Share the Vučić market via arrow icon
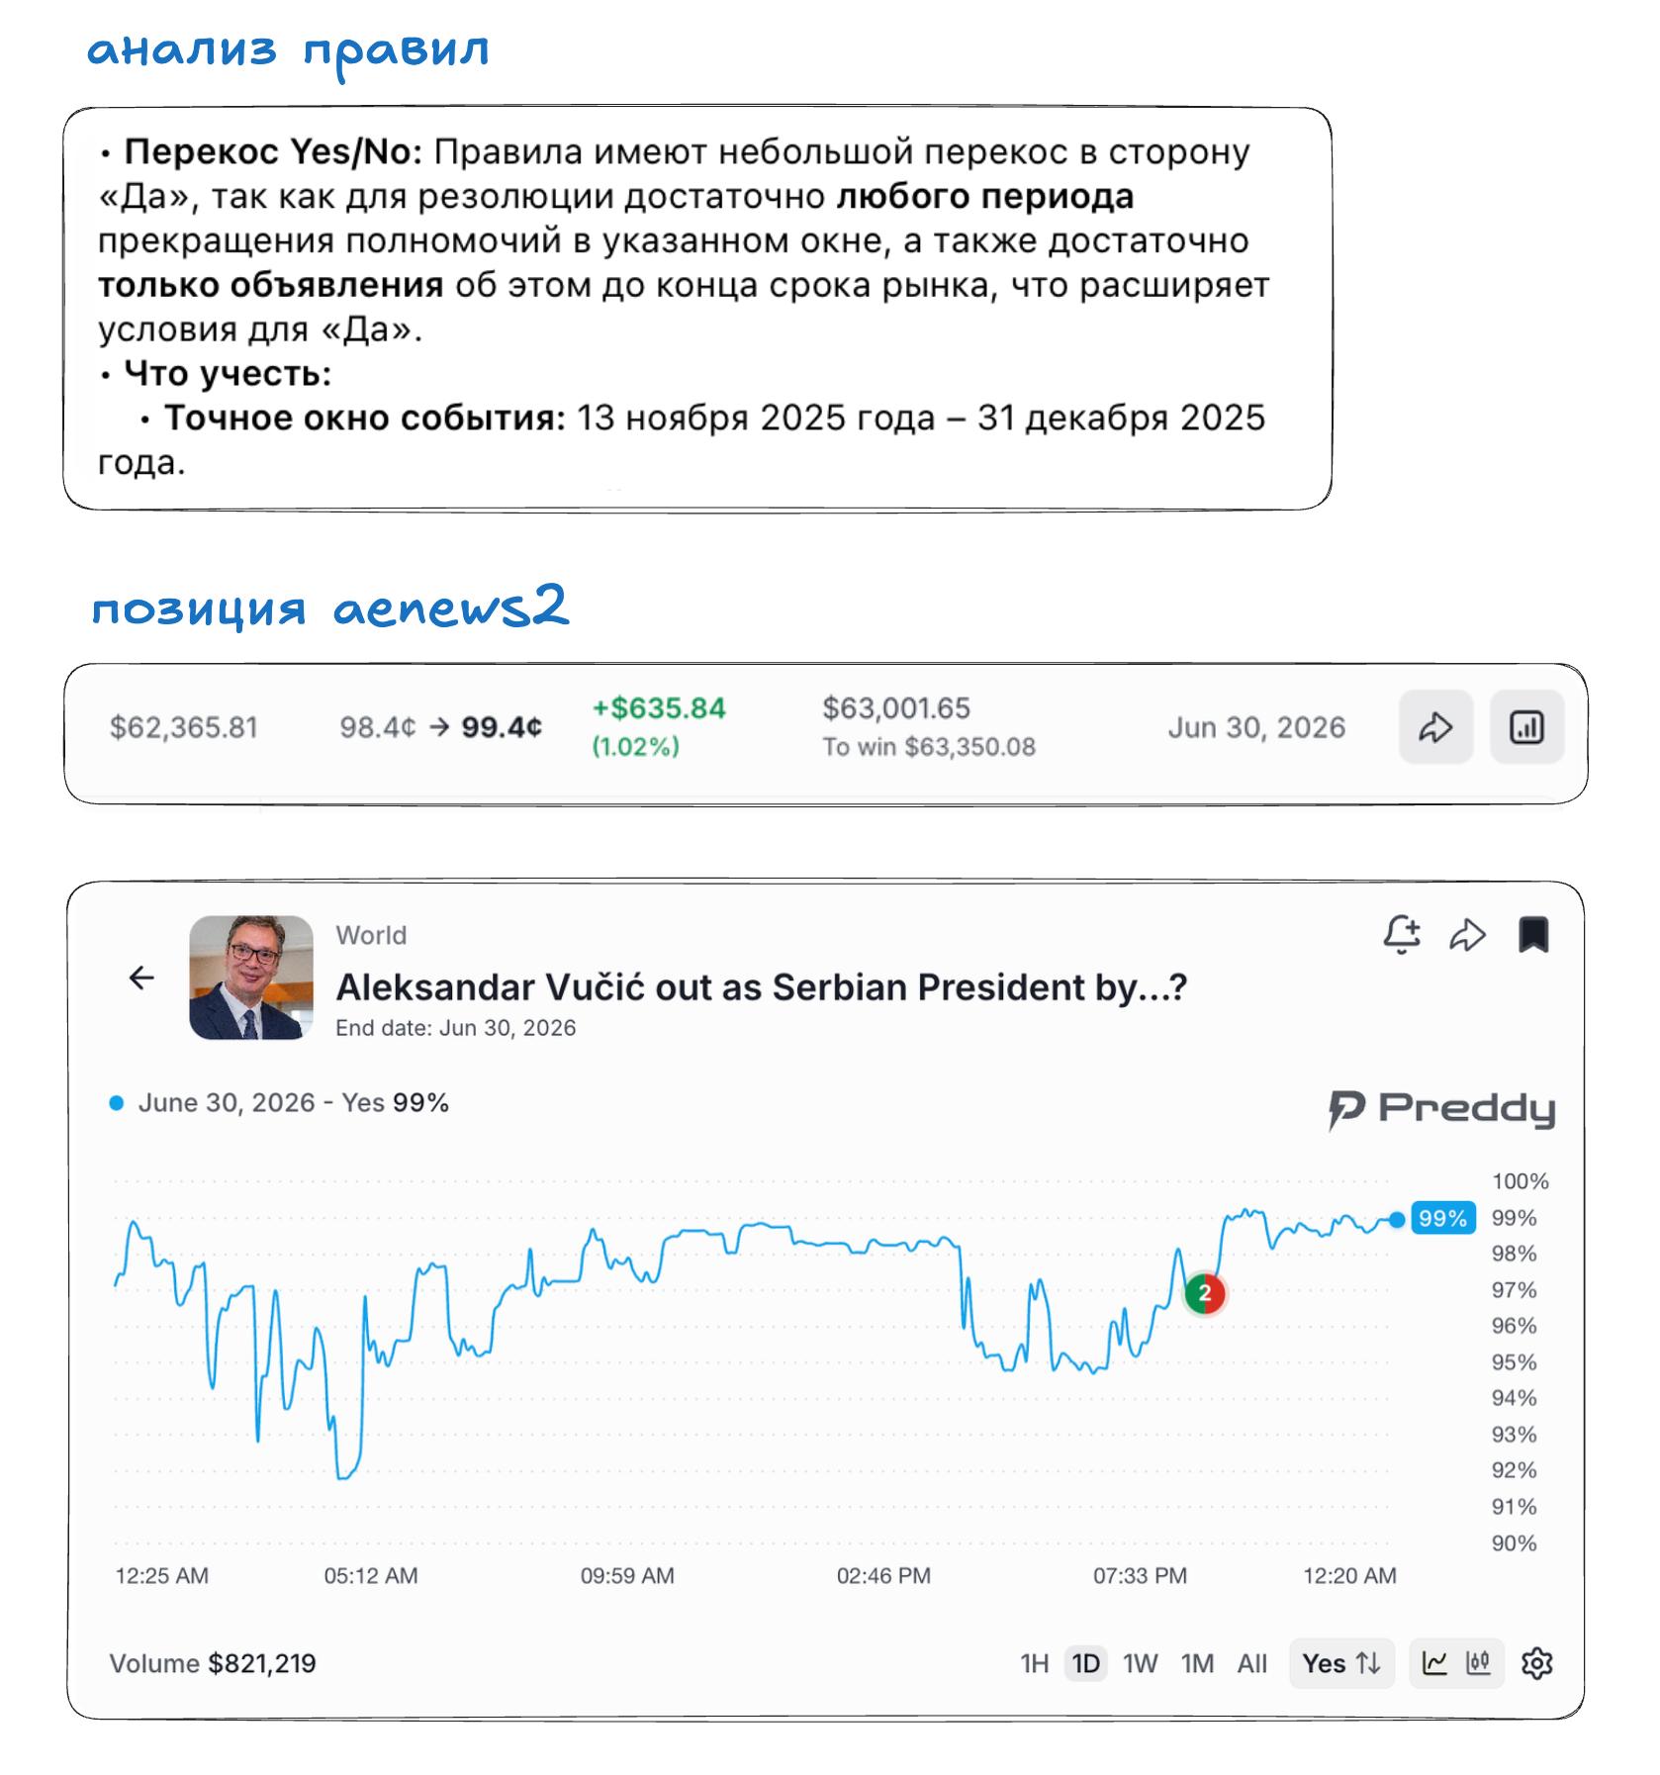Viewport: 1660px width, 1775px height. tap(1467, 934)
